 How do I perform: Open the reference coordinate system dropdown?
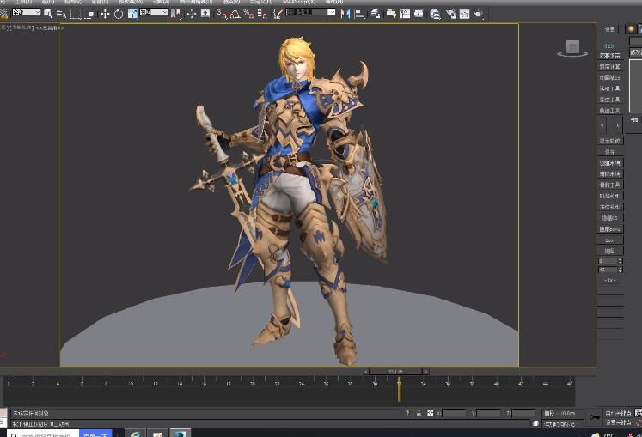pyautogui.click(x=155, y=12)
